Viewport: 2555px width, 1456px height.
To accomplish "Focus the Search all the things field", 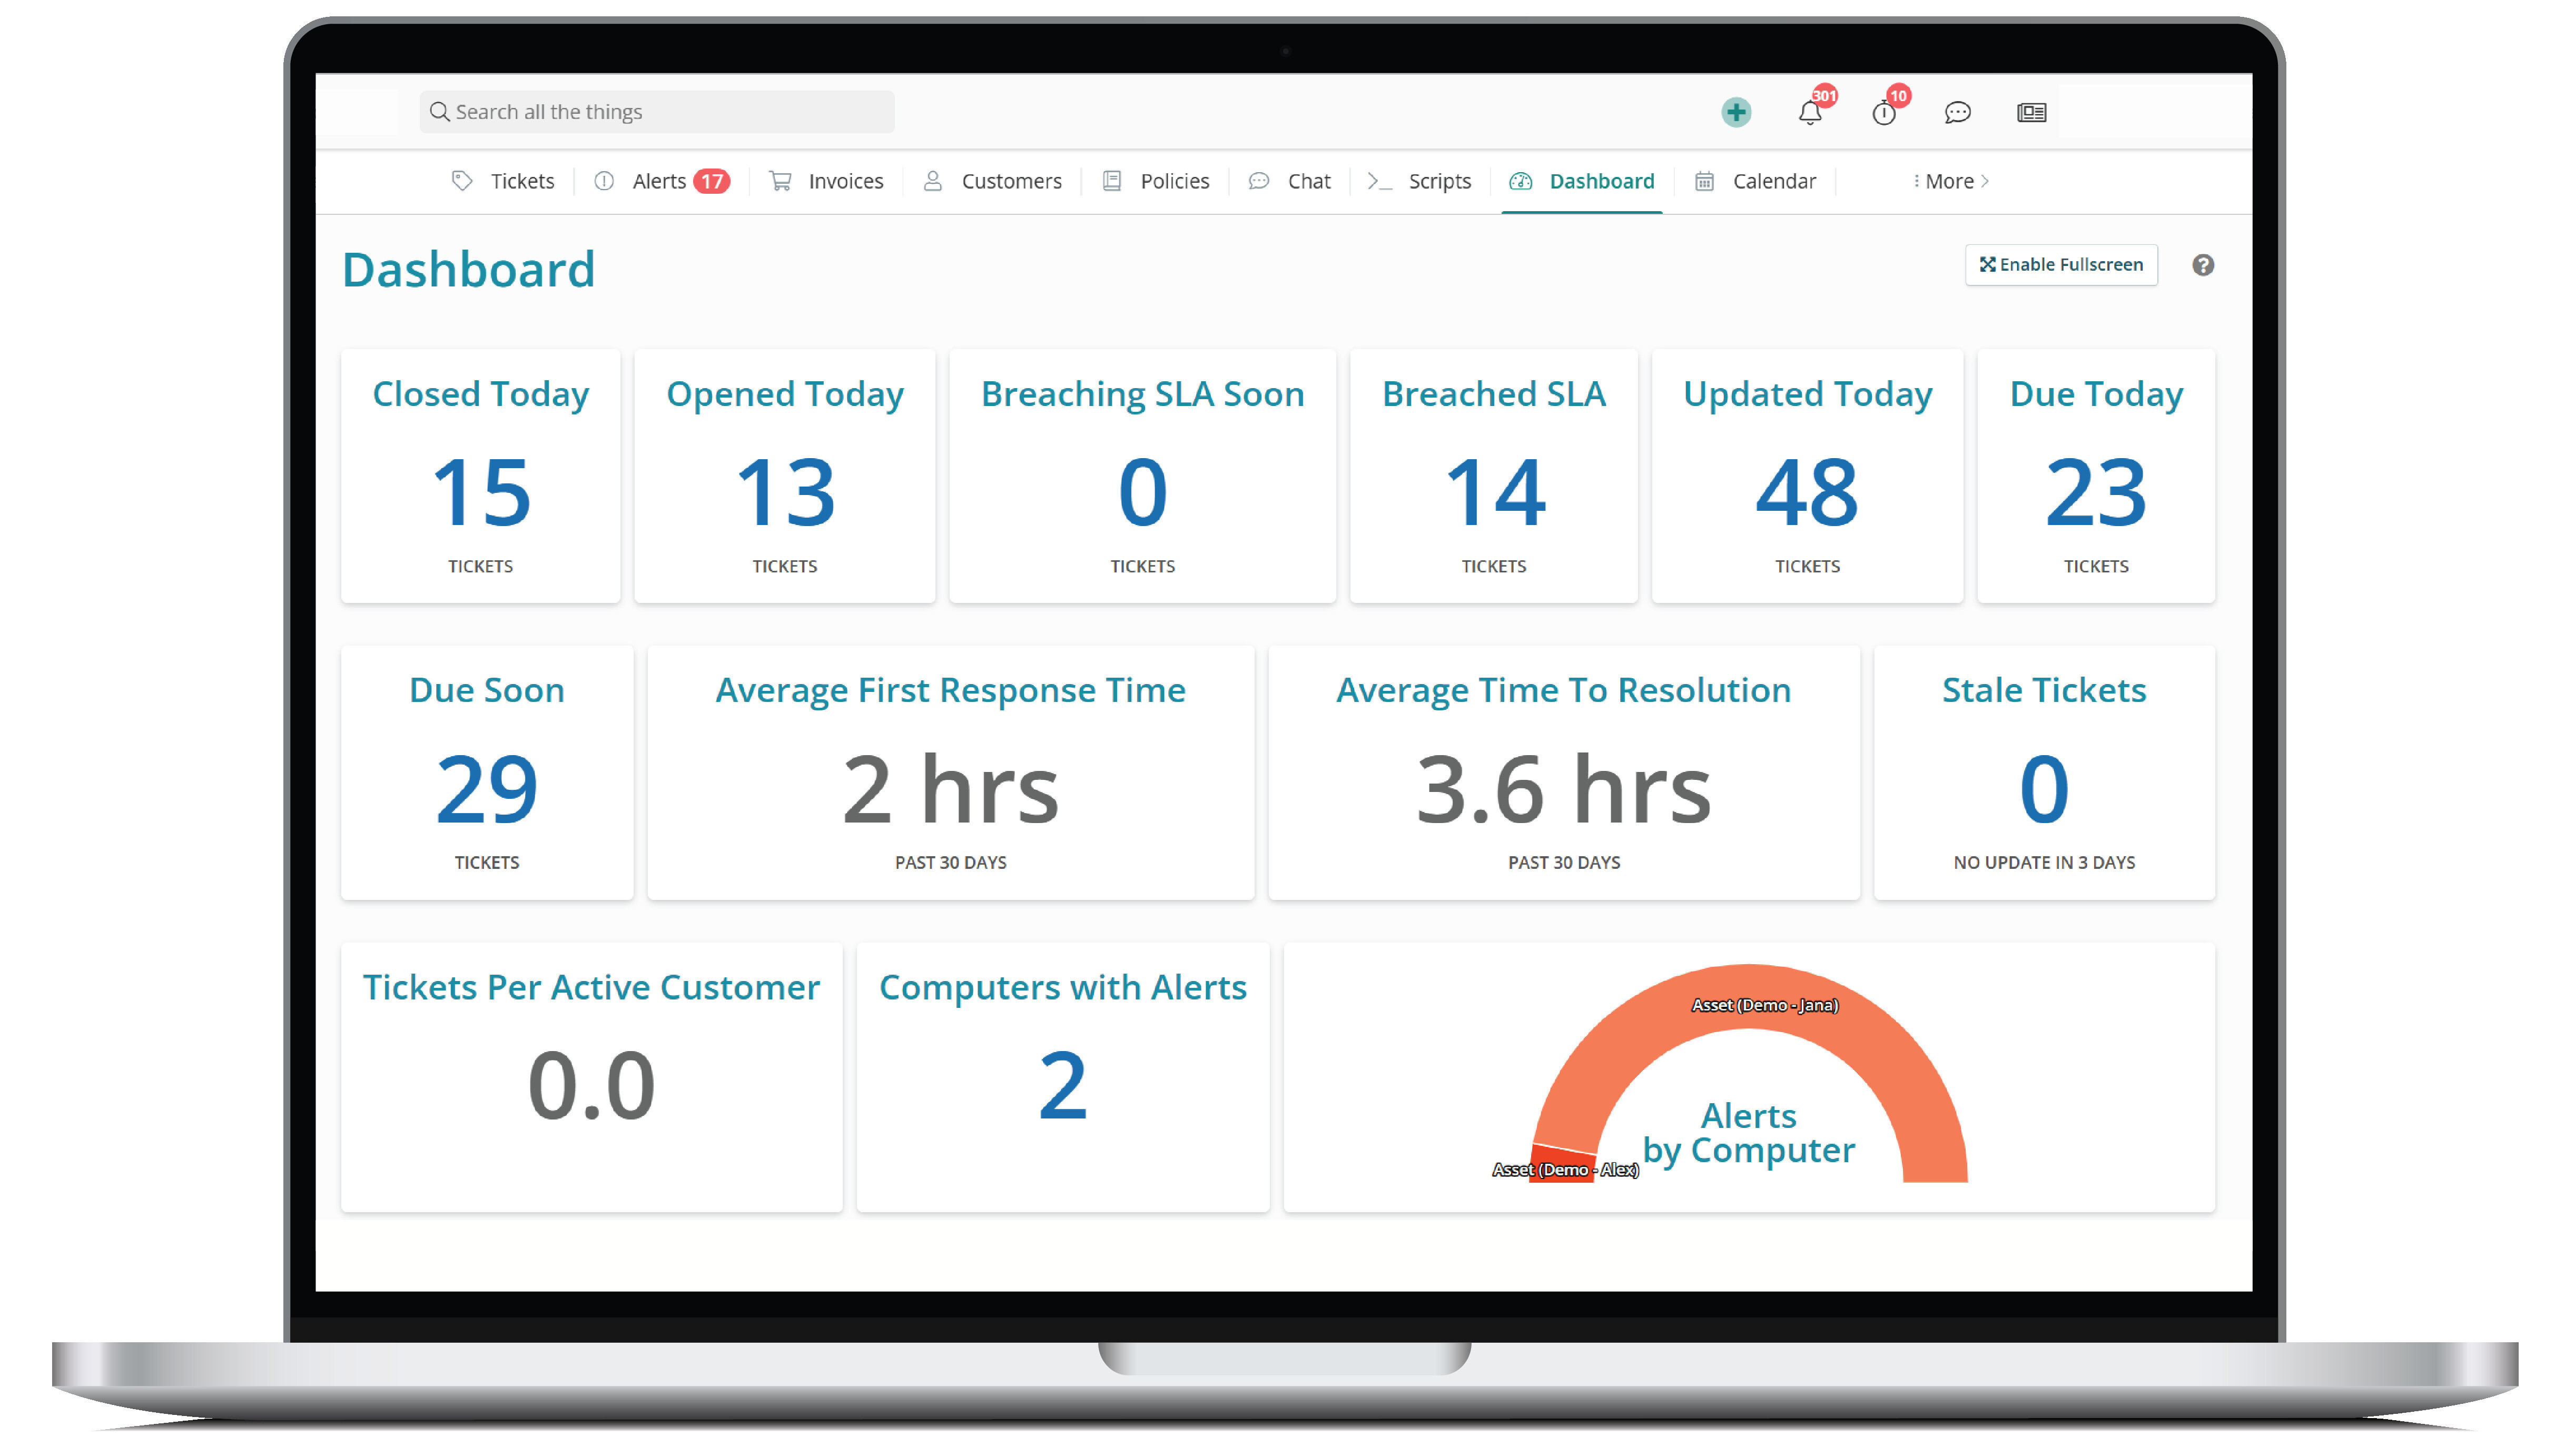I will [657, 112].
